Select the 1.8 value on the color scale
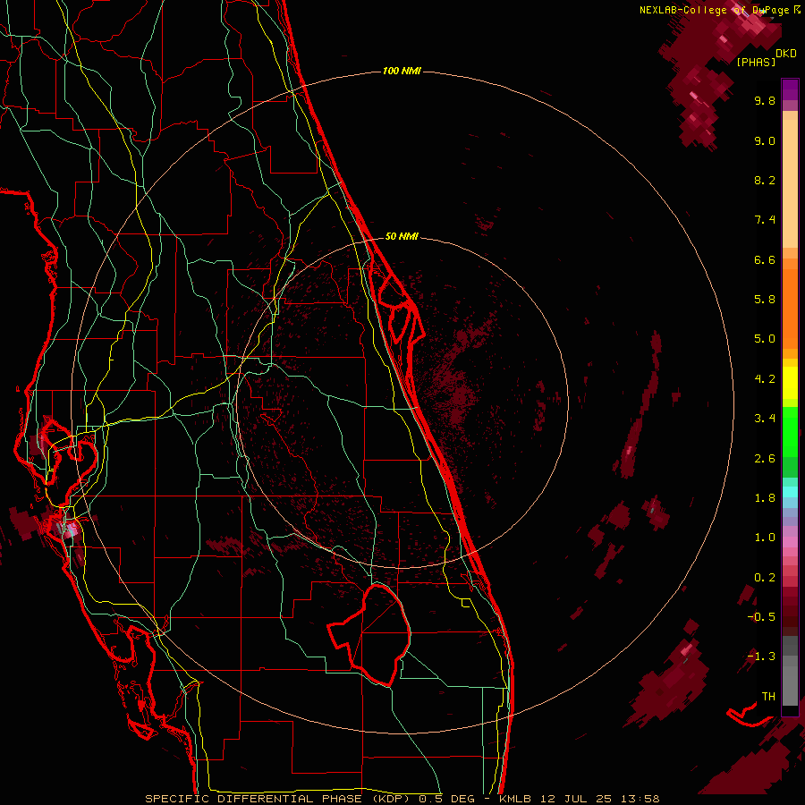The image size is (805, 805). click(765, 498)
